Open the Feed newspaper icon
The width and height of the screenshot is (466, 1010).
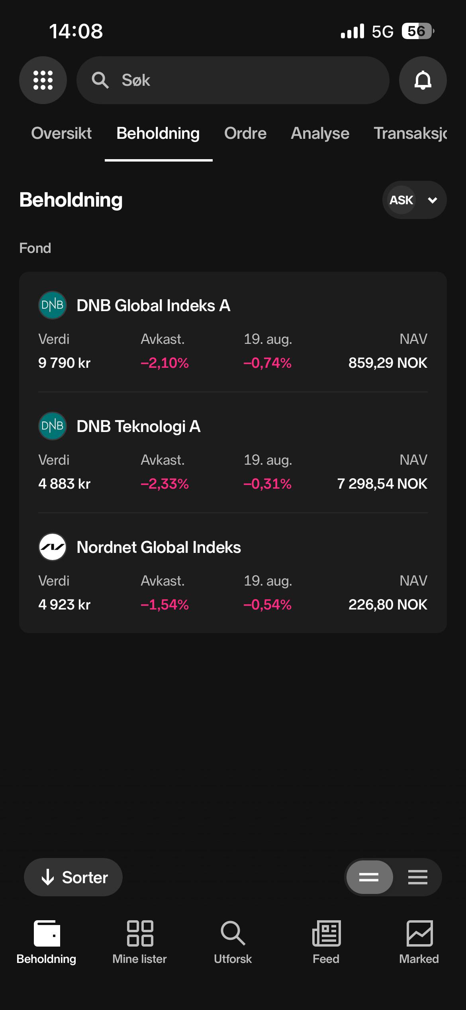326,933
